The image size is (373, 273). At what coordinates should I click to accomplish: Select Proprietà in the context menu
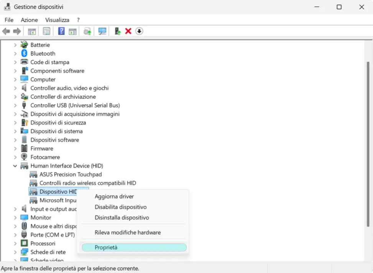(x=105, y=247)
